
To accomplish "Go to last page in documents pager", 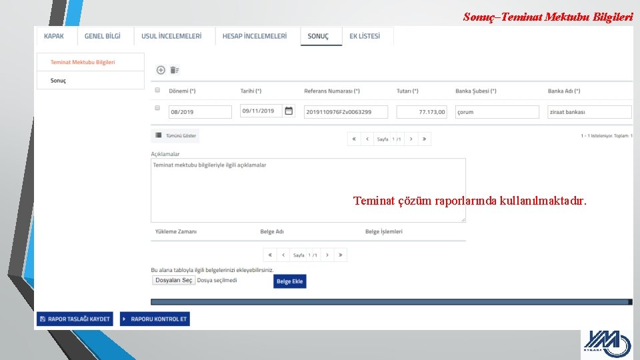I will click(341, 255).
